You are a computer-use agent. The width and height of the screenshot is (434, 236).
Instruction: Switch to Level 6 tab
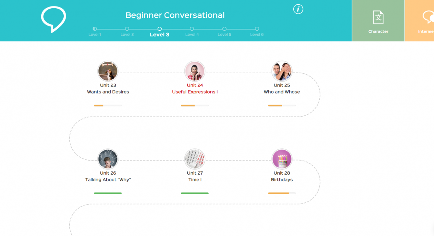point(257,29)
